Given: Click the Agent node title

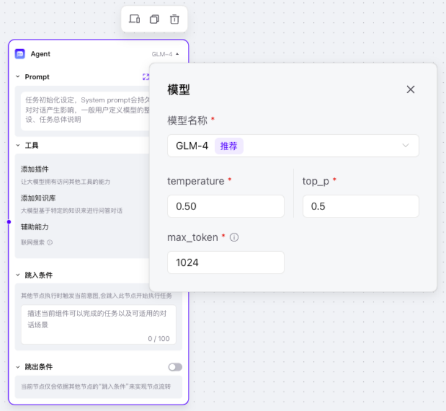Looking at the screenshot, I should coord(41,54).
